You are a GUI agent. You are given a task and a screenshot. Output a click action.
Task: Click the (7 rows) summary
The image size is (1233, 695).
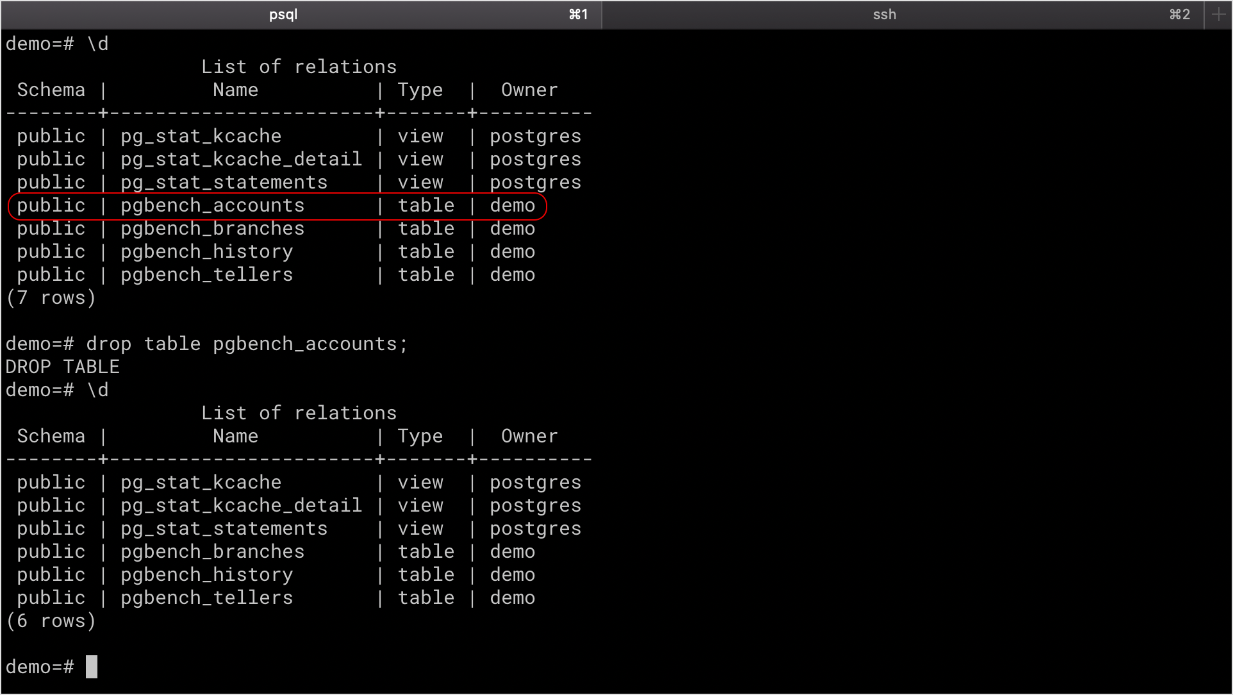[x=51, y=298]
